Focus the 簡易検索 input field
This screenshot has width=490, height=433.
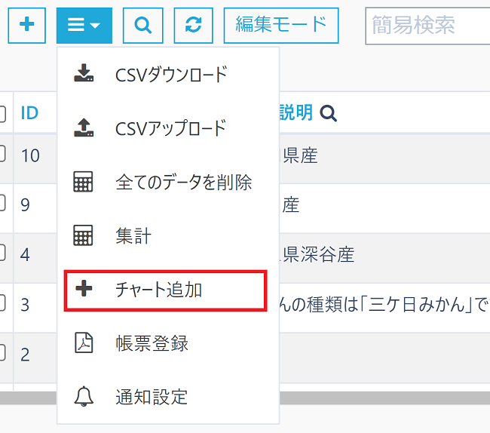point(427,25)
